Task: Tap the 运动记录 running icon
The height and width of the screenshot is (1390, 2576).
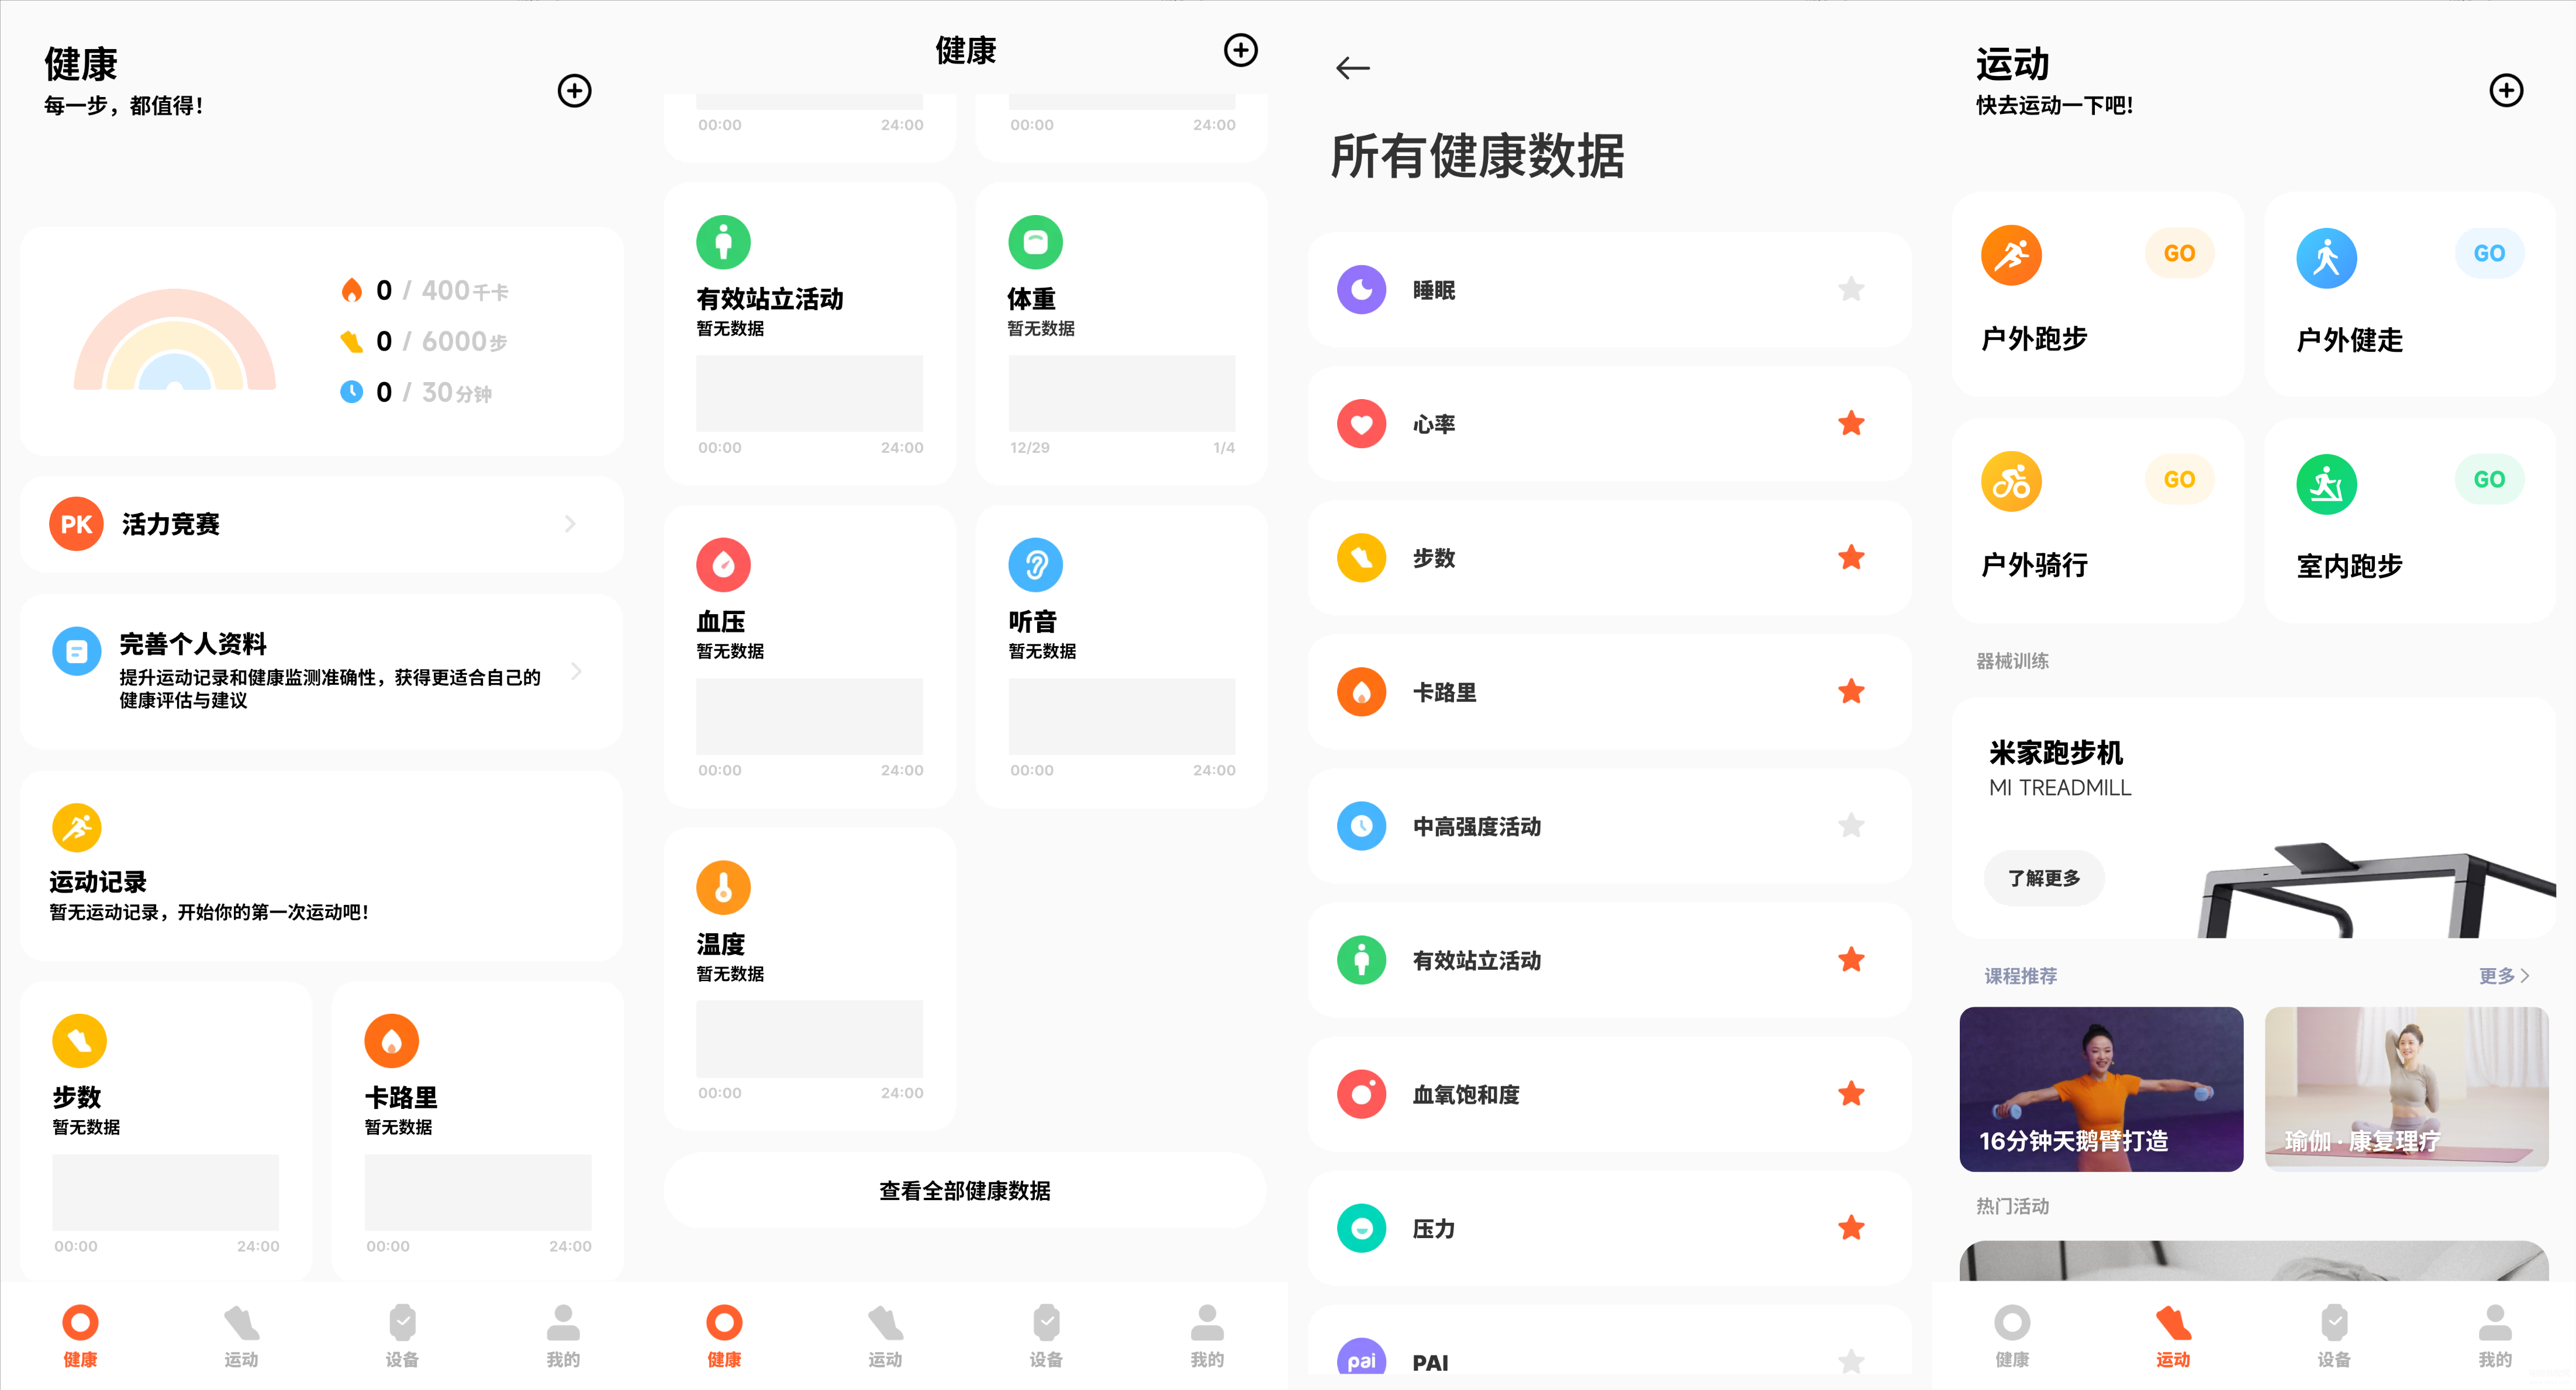Action: point(76,827)
